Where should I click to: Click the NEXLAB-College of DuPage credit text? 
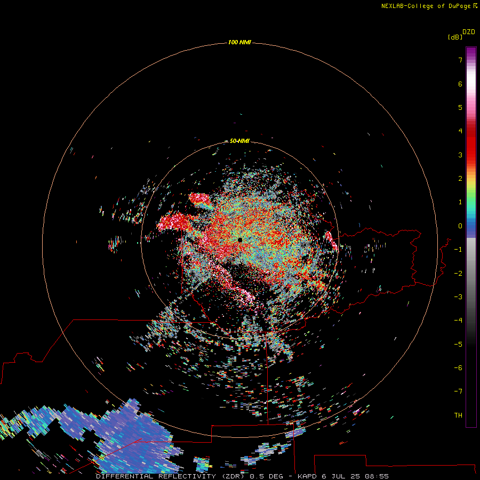(426, 6)
